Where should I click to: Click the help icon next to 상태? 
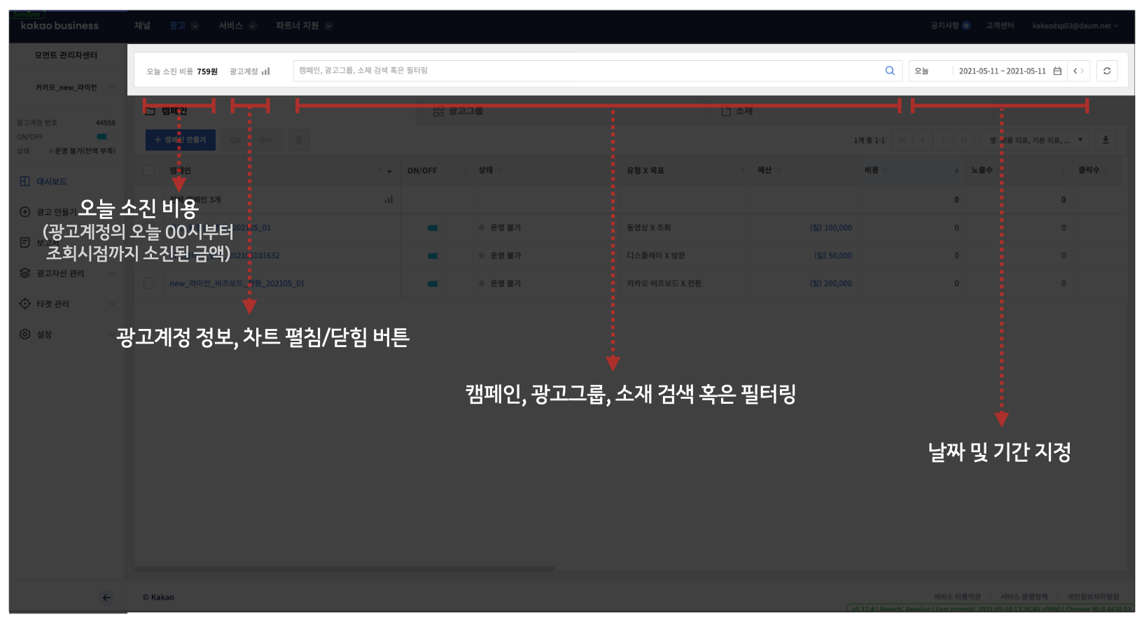coord(499,170)
